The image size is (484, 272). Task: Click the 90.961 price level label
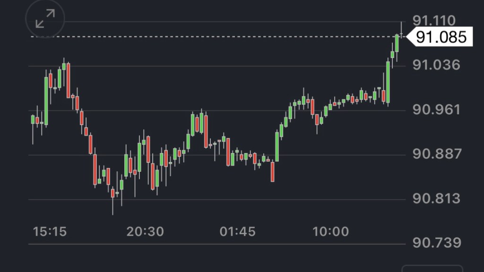(x=436, y=110)
